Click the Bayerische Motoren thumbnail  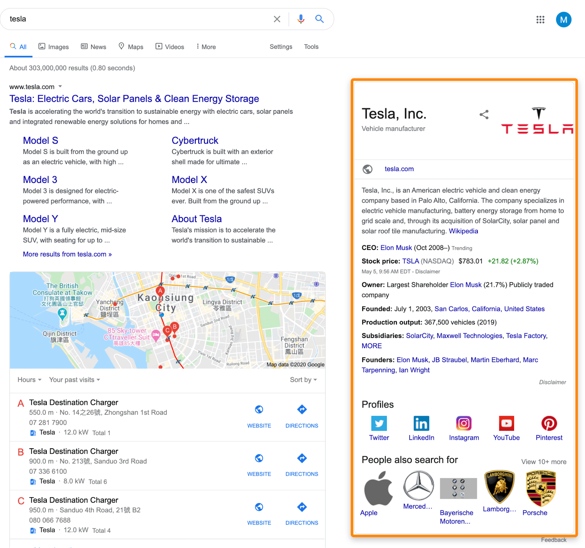pyautogui.click(x=458, y=488)
